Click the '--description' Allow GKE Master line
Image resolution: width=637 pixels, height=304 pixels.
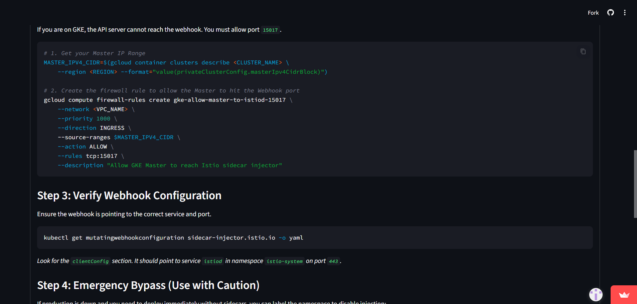(170, 166)
